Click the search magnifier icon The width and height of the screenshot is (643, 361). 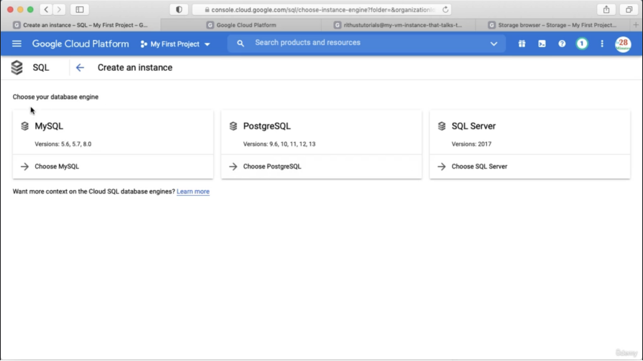(240, 44)
